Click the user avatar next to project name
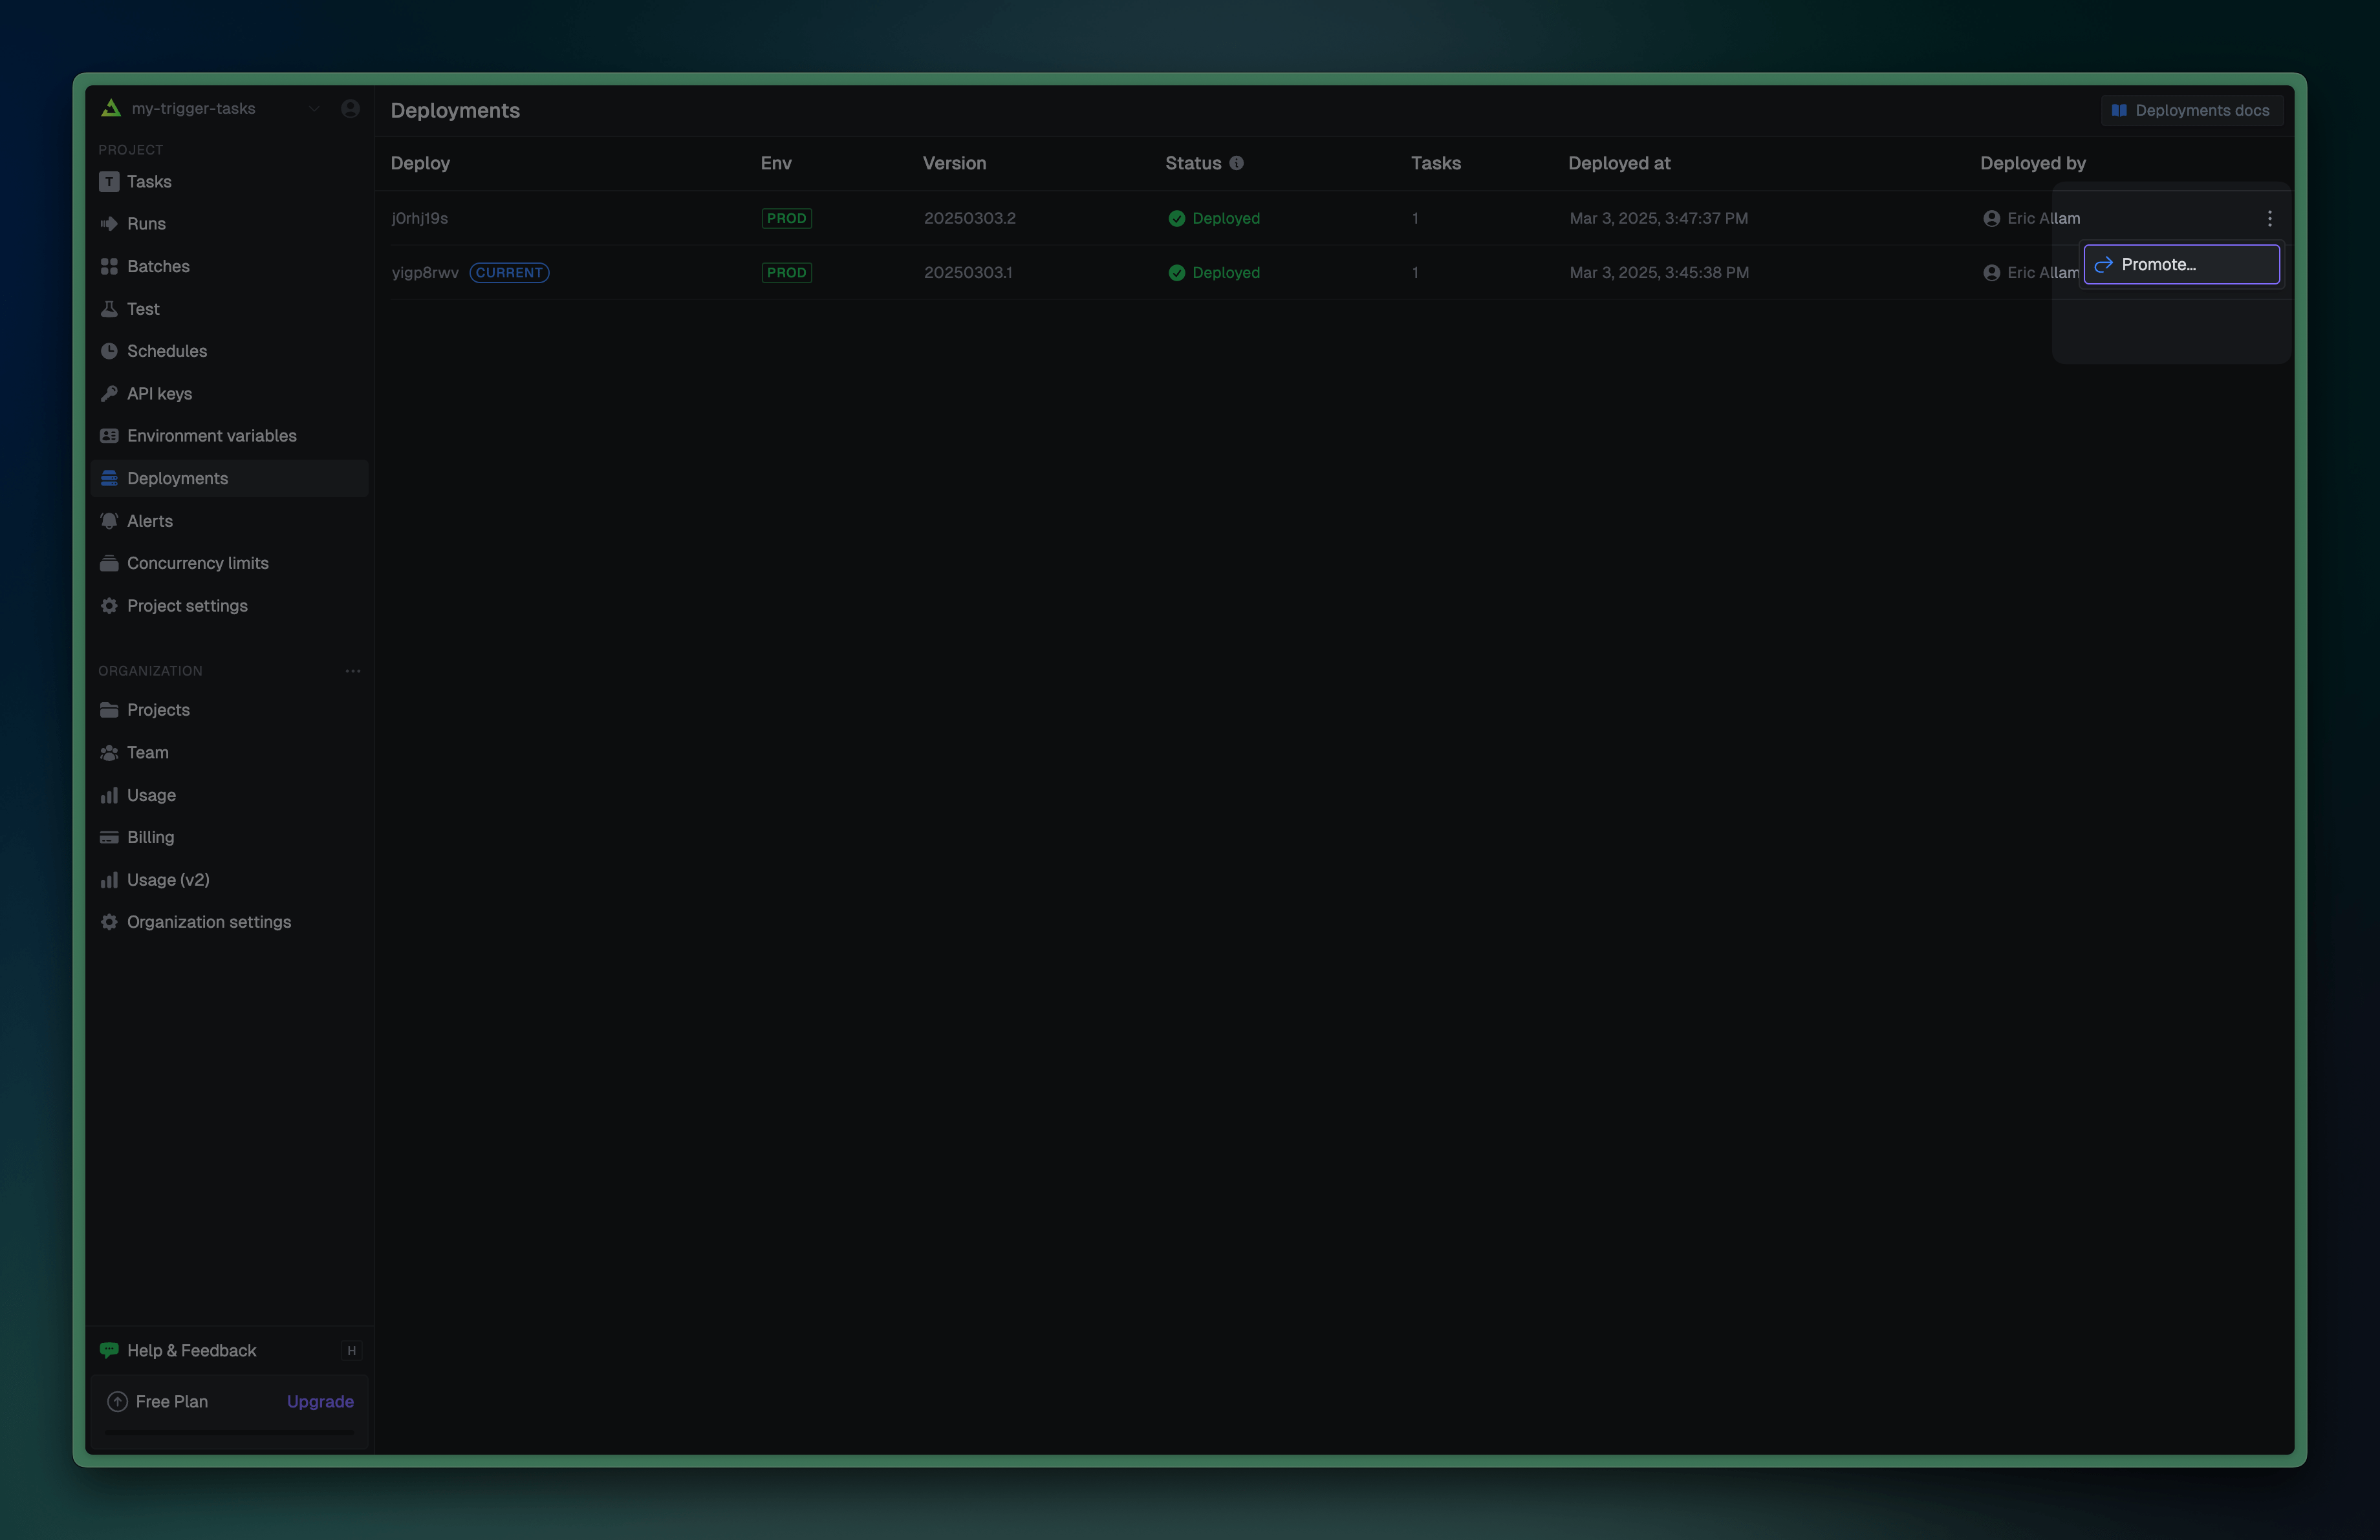Viewport: 2380px width, 1540px height. (350, 108)
